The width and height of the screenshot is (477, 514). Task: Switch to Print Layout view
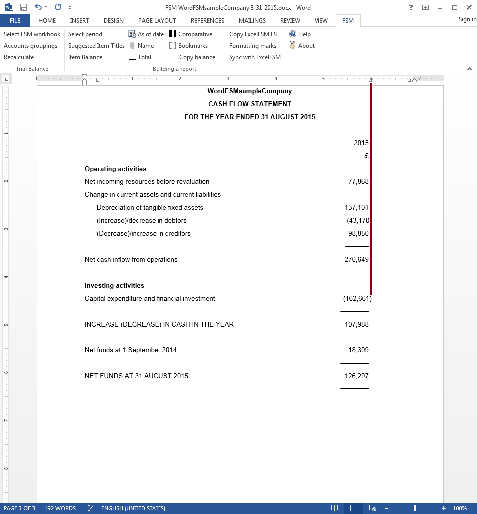353,508
